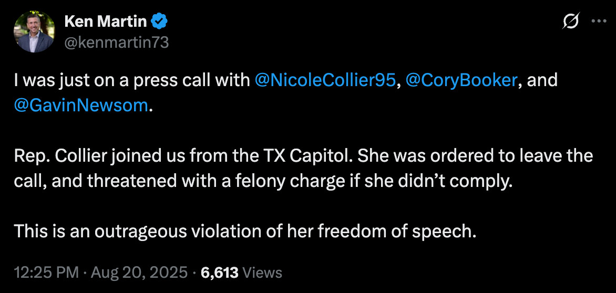Open the @kenmartin73 handle
Viewport: 616px width, 293px height.
click(x=116, y=42)
